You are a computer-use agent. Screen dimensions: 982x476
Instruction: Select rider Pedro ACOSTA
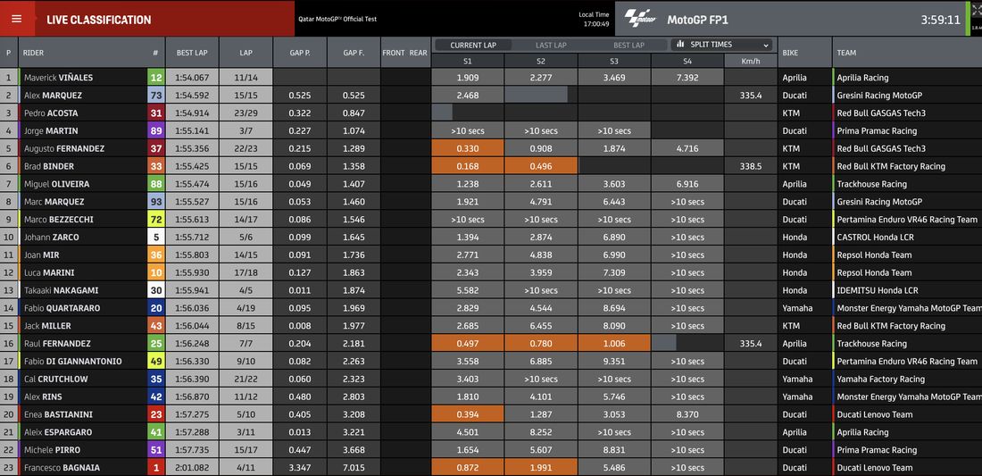[51, 113]
